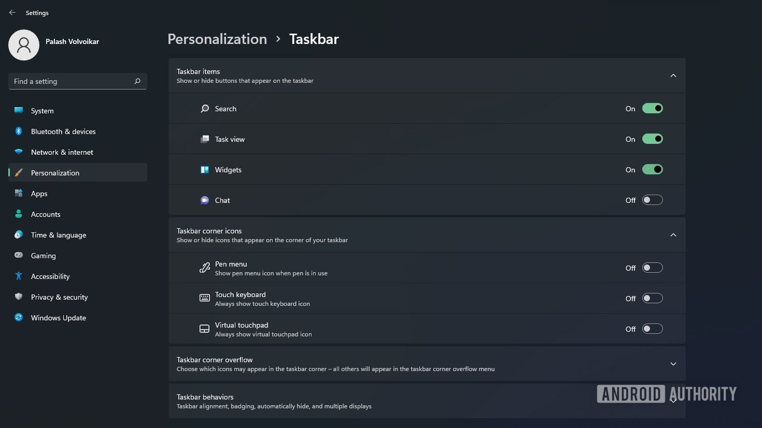
Task: Collapse the Taskbar corner icons section
Action: click(x=673, y=235)
